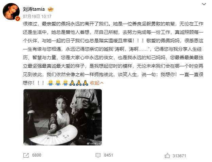Click the post body text paragraph
Viewport: 212px width, 162px height.
pos(113,53)
